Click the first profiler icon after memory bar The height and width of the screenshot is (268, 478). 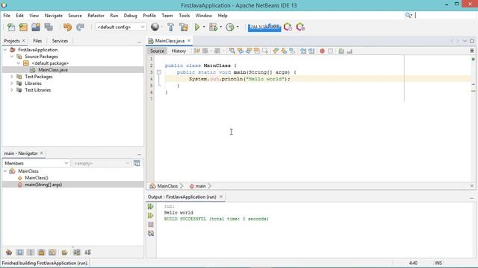click(x=288, y=27)
